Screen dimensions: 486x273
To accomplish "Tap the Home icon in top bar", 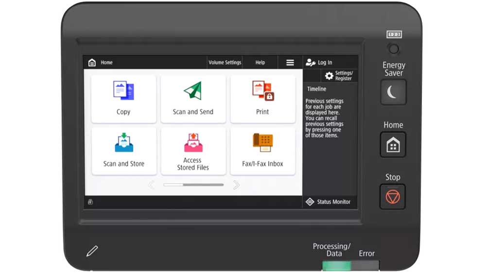I will pos(92,63).
